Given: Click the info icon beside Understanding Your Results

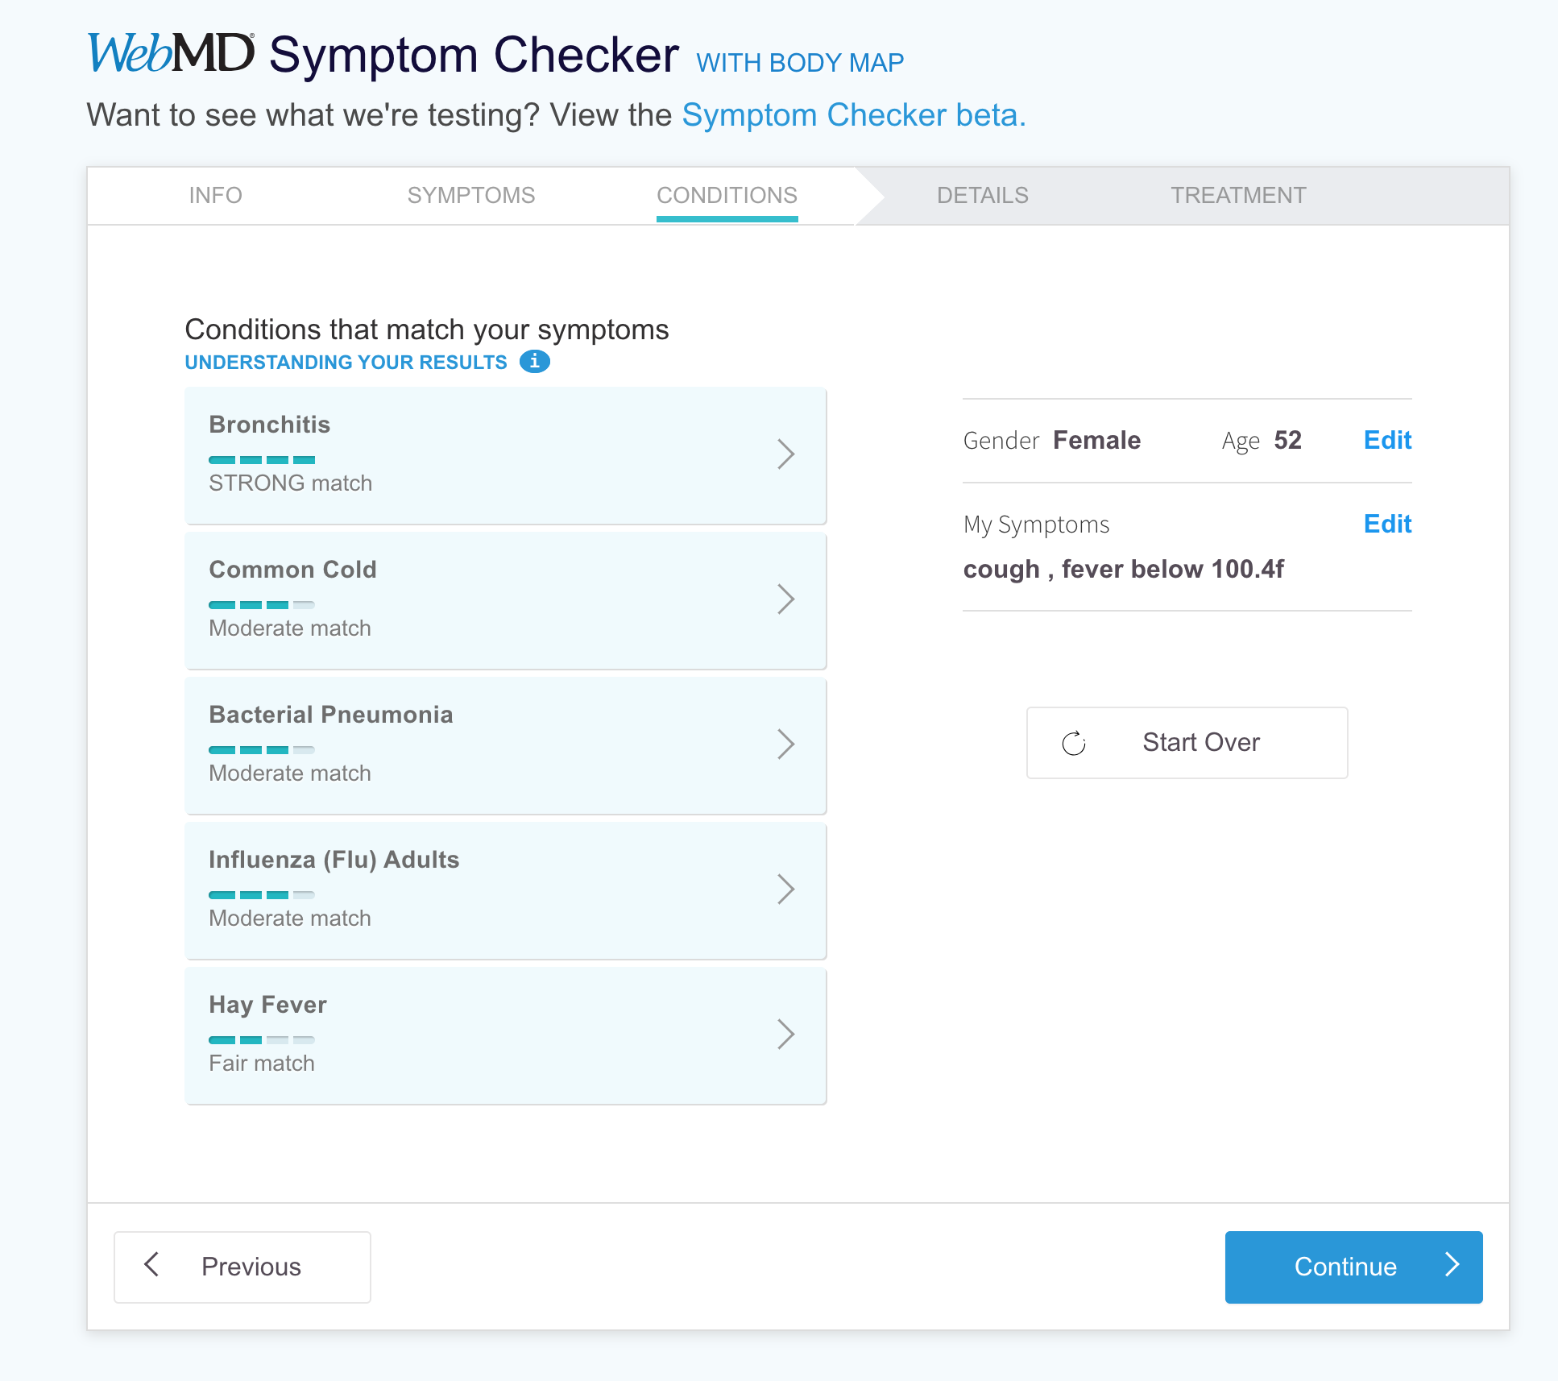Looking at the screenshot, I should click(534, 362).
